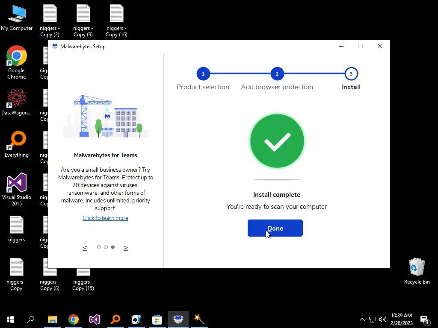Select the first carousel dot indicator

coord(99,247)
